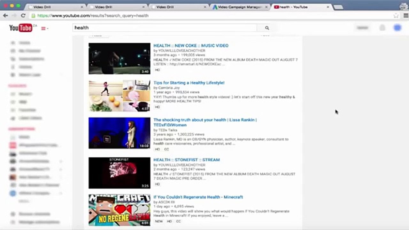Bookmark this page with the star icon
409x230 pixels.
tap(396, 15)
